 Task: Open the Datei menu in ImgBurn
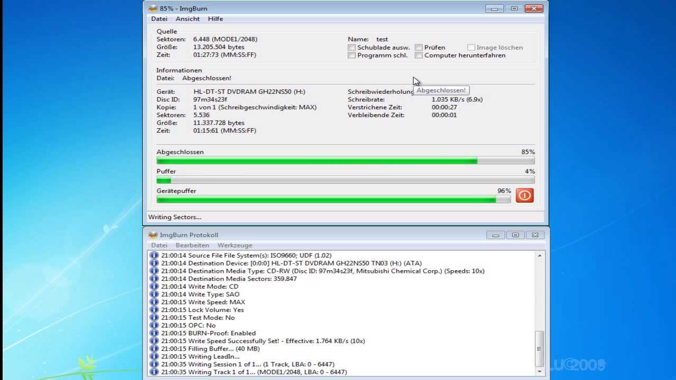coord(159,19)
